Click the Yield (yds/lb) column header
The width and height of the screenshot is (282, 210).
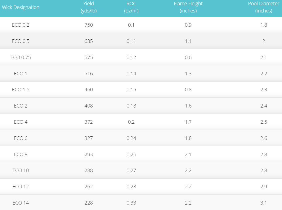pos(89,7)
